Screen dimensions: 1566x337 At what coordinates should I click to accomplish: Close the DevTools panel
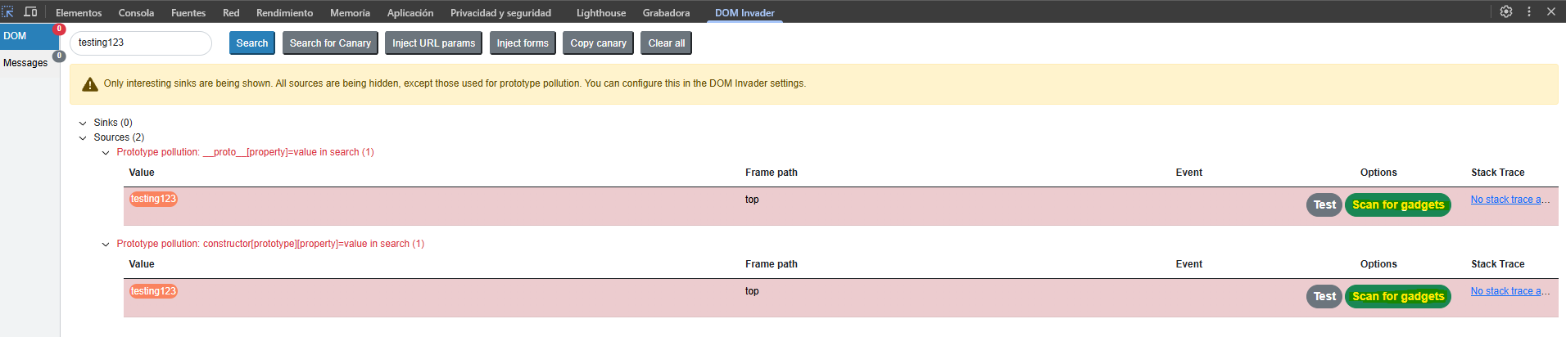point(1550,11)
